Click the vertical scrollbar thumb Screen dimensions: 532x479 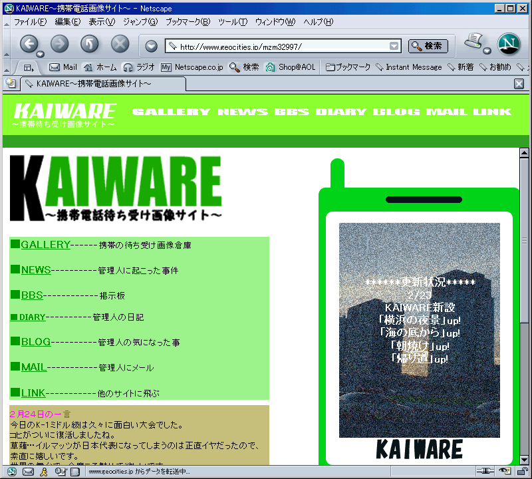click(x=524, y=240)
